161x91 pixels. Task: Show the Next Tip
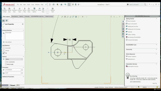154,83
